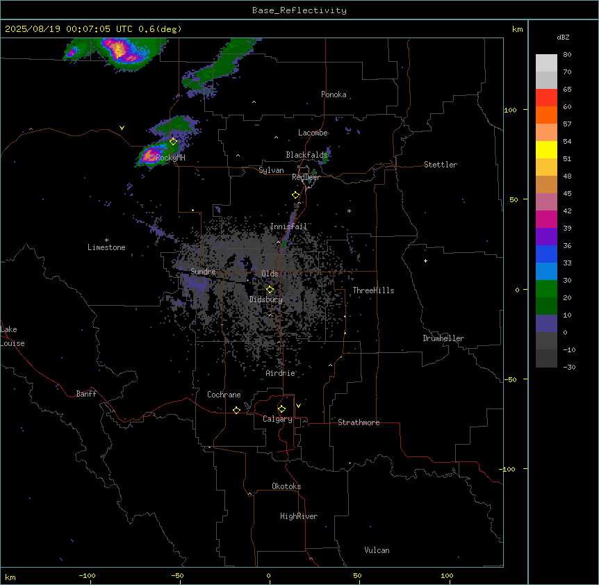Click the Limestone label
Image resolution: width=599 pixels, height=585 pixels.
(106, 247)
